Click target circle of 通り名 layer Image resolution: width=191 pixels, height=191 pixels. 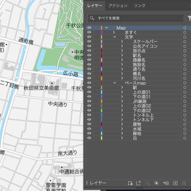point(185,69)
